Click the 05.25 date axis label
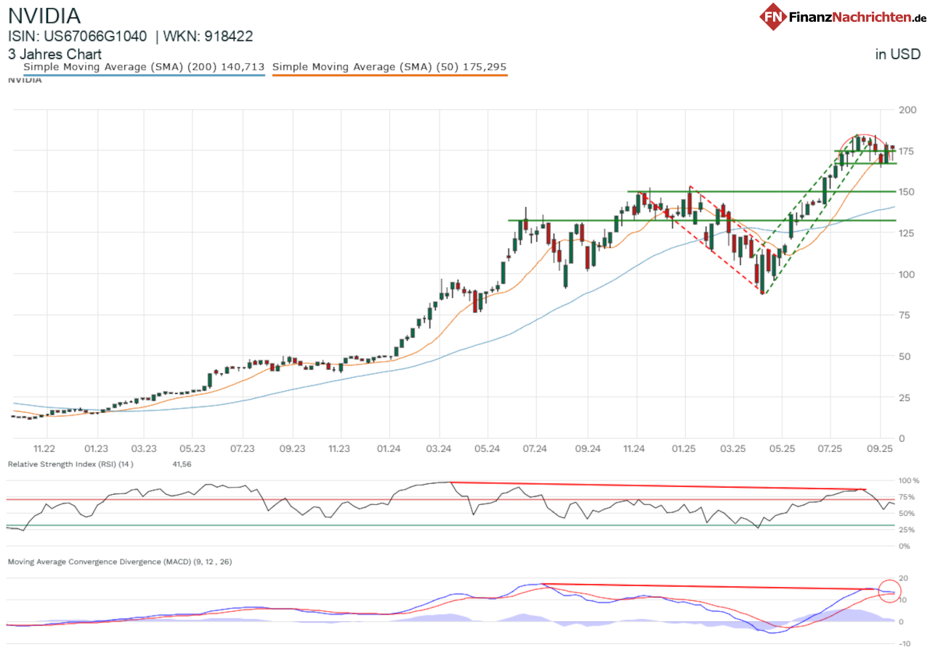 click(780, 450)
